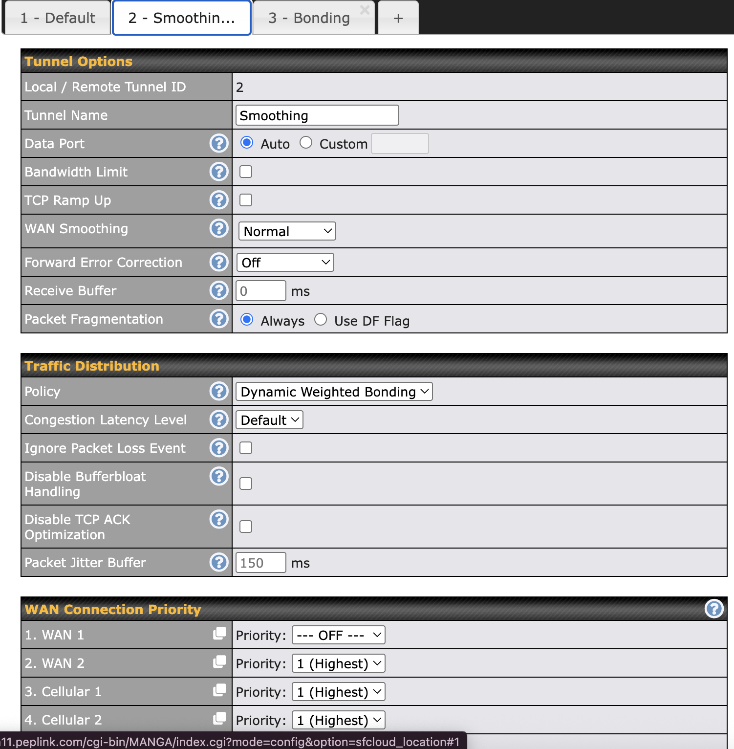
Task: Choose Use DF Flag for packet fragmentation
Action: click(x=321, y=320)
